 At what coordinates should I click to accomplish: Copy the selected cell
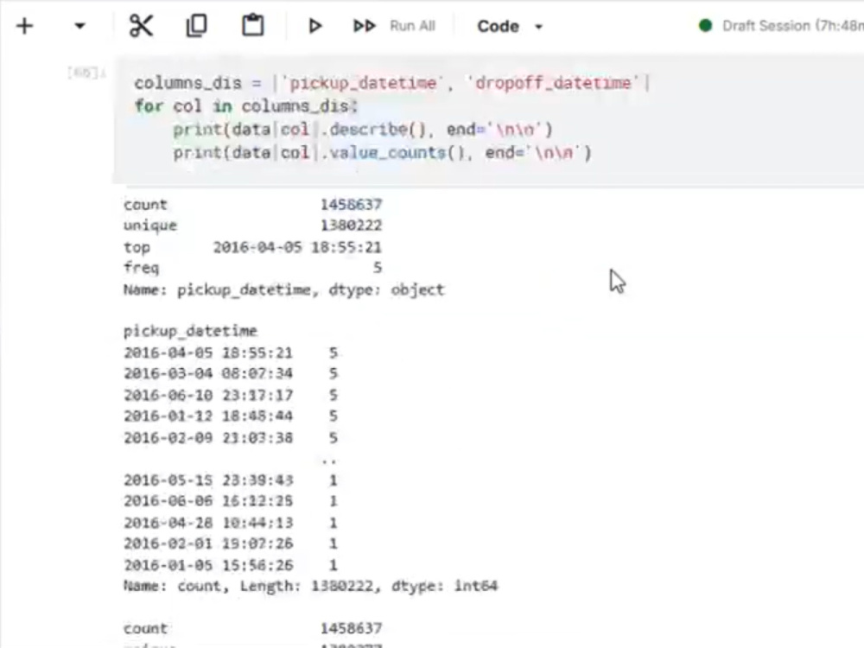click(197, 26)
